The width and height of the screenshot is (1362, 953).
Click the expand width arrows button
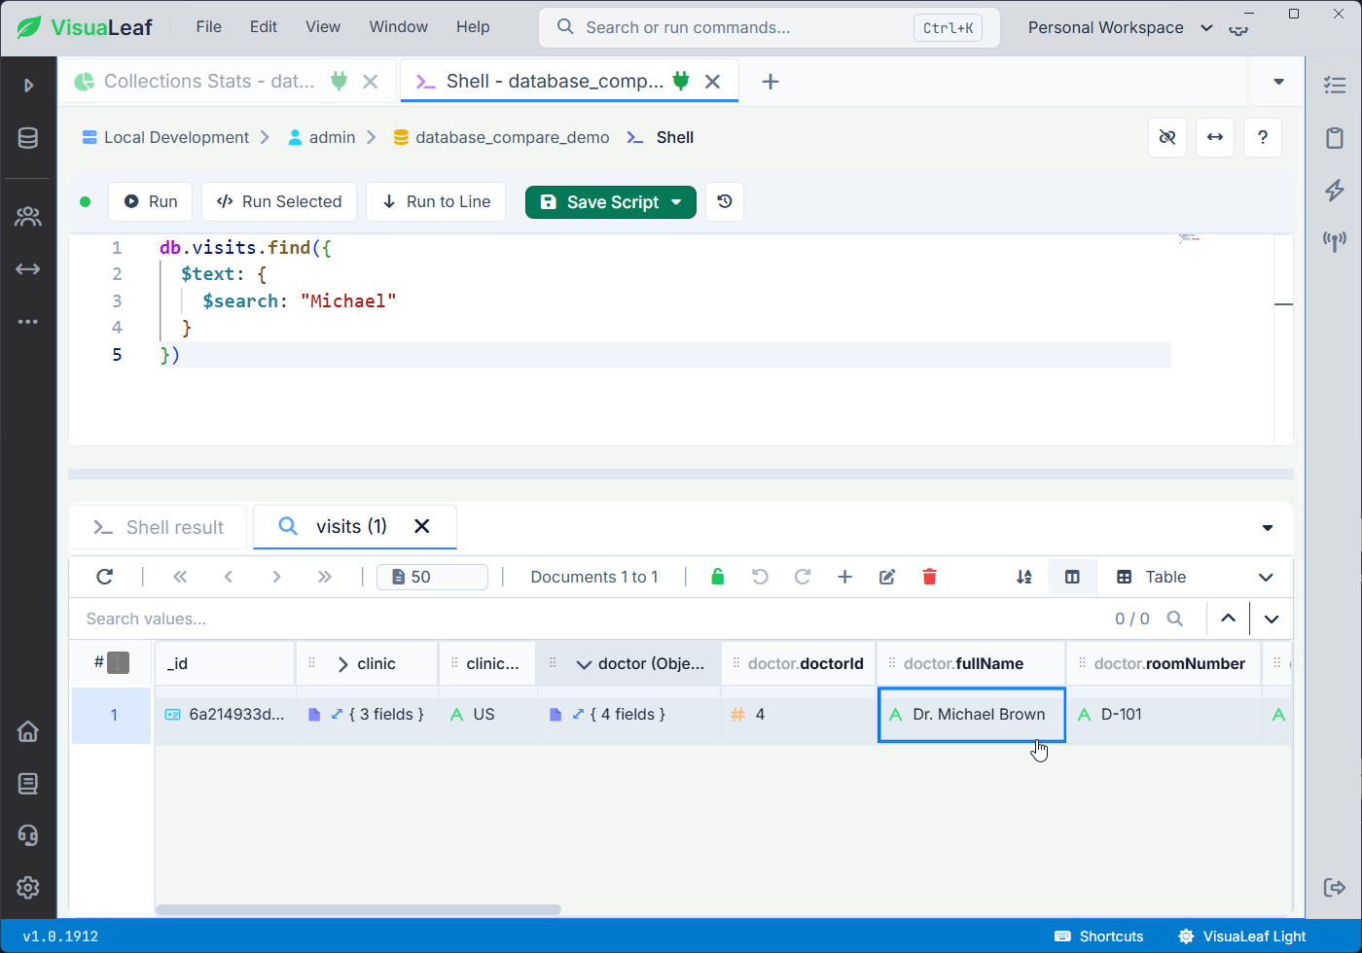pyautogui.click(x=1215, y=137)
